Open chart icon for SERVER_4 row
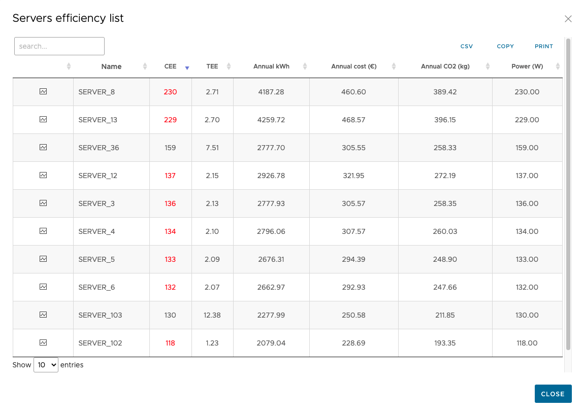 tap(43, 231)
